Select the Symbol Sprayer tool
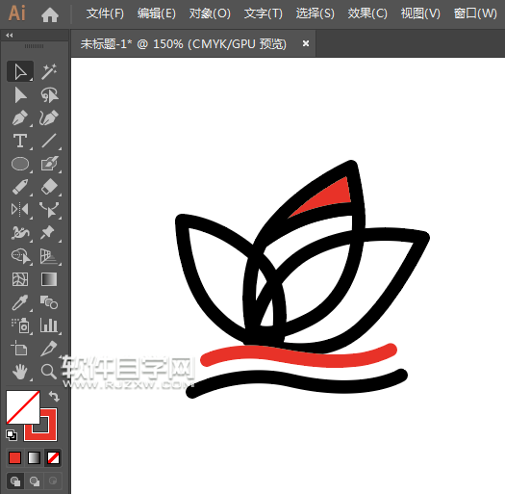The width and height of the screenshot is (505, 494). point(20,325)
